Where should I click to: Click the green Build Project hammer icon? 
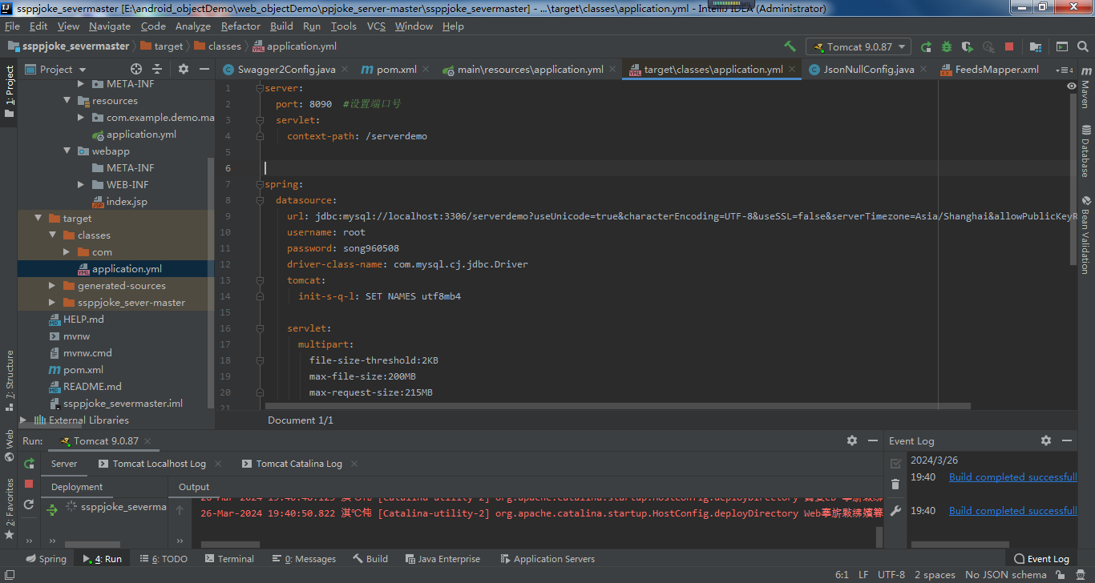pyautogui.click(x=790, y=46)
